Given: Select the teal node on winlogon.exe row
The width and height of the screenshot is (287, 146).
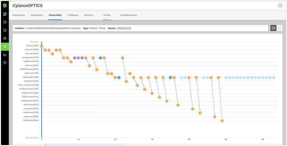Looking at the screenshot, I should point(100,58).
